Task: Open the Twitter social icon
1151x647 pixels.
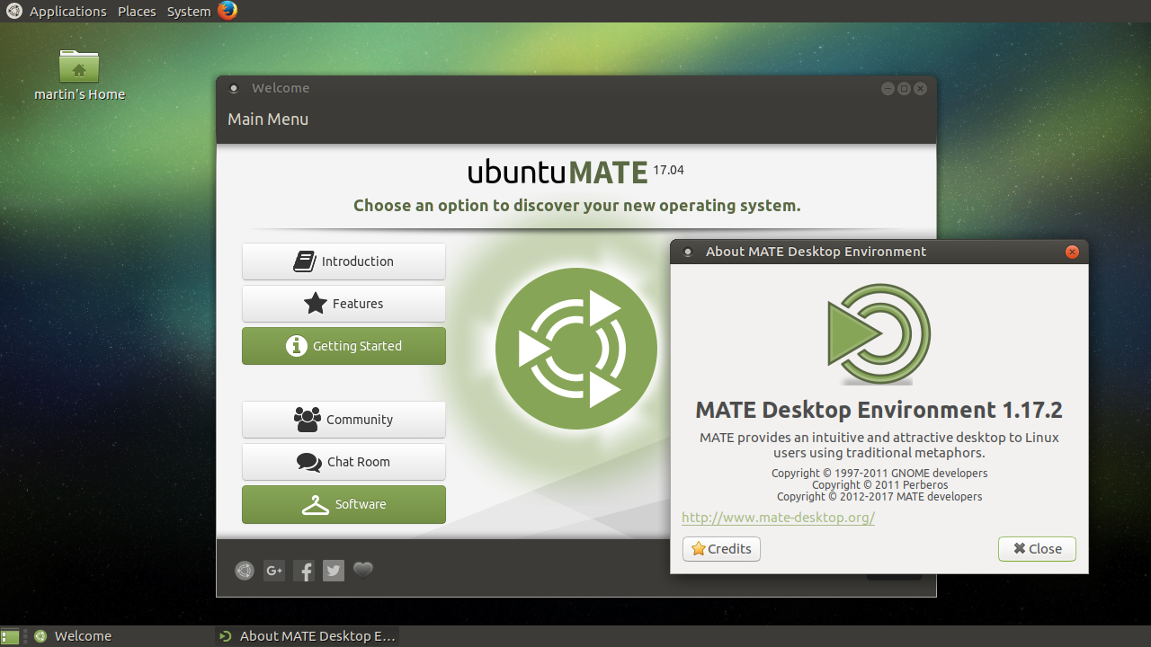Action: coord(334,570)
